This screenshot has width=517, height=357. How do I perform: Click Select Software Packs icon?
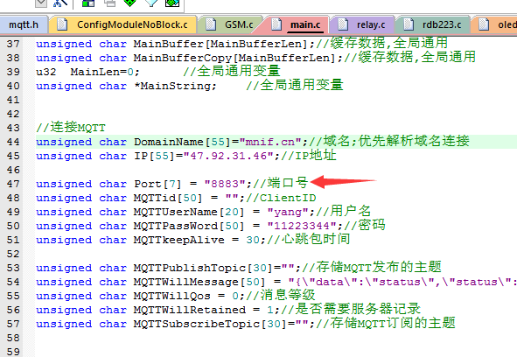coord(151,3)
